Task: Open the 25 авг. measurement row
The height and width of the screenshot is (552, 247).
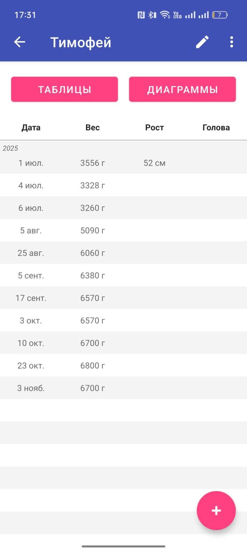Action: click(123, 253)
